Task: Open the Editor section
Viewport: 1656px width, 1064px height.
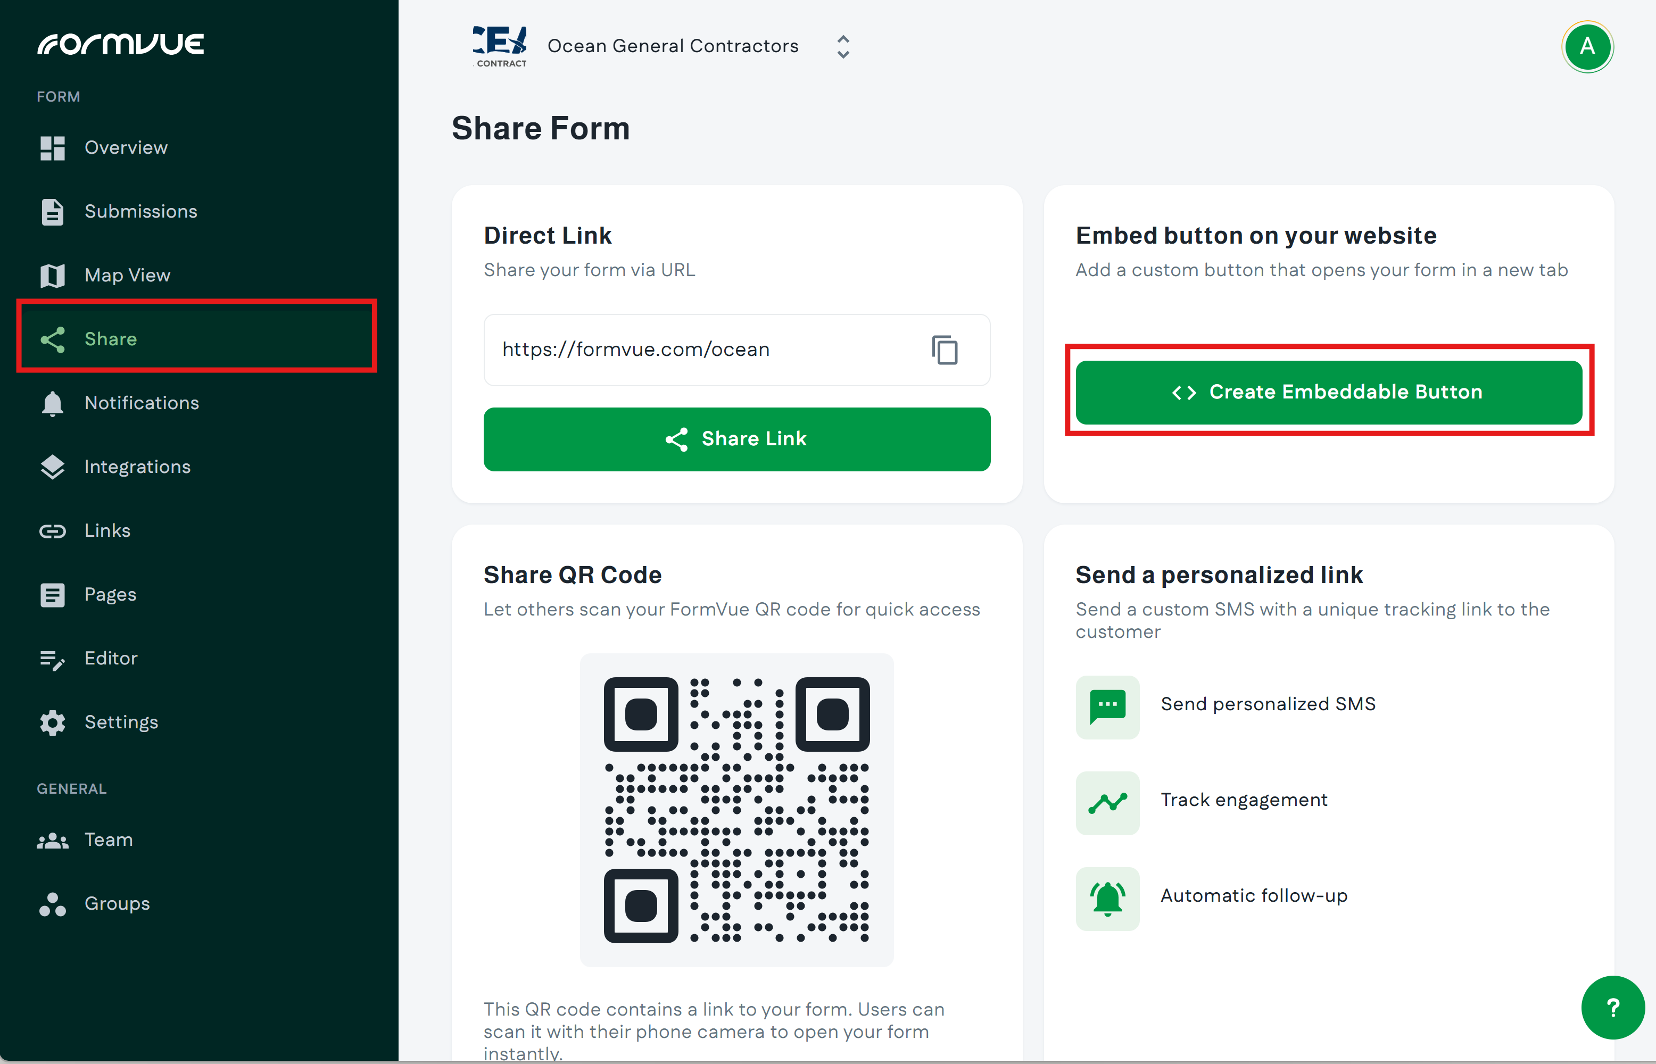Action: (111, 659)
